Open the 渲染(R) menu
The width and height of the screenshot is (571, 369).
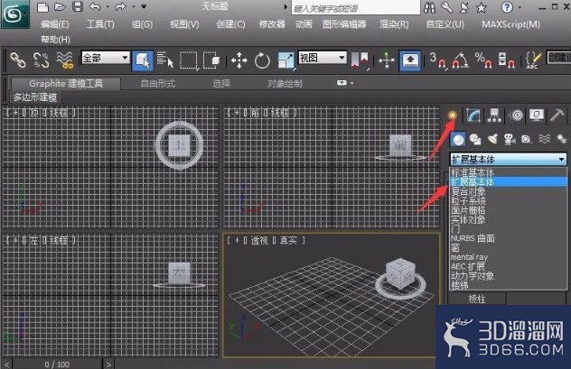pyautogui.click(x=394, y=24)
